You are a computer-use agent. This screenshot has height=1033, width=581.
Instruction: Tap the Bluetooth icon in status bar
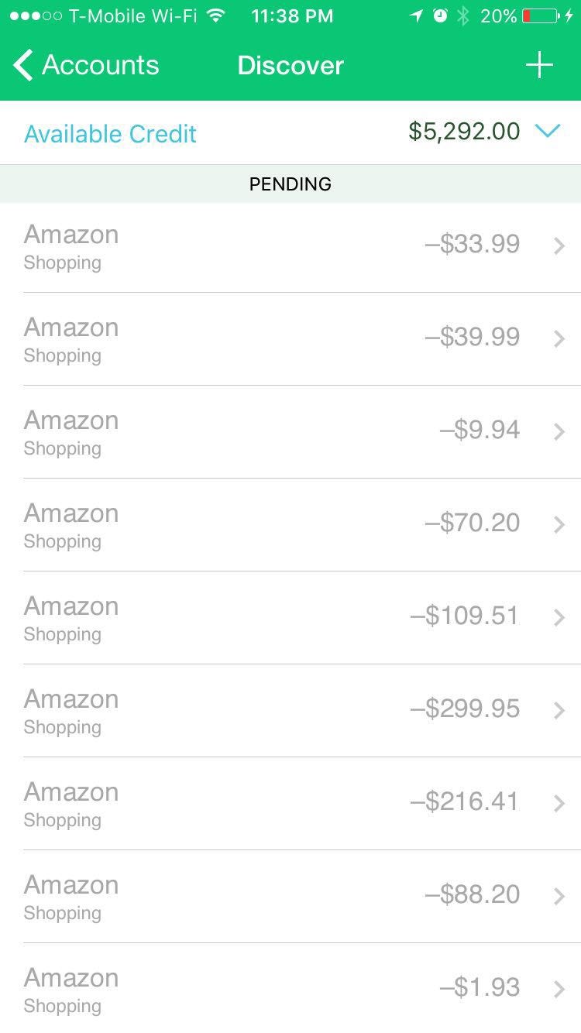[x=463, y=15]
